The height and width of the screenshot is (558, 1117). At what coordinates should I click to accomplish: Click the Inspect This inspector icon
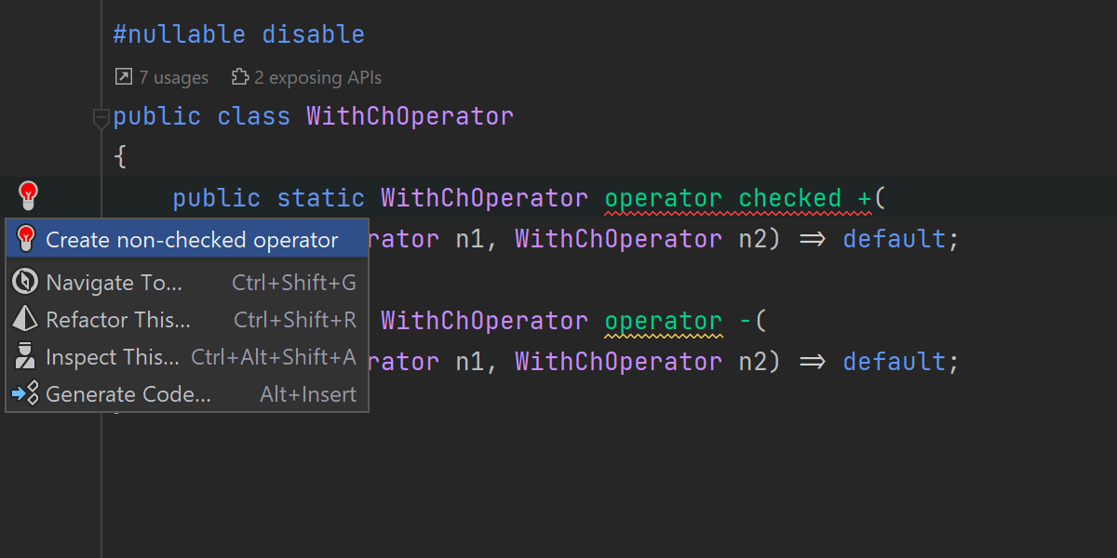coord(26,357)
